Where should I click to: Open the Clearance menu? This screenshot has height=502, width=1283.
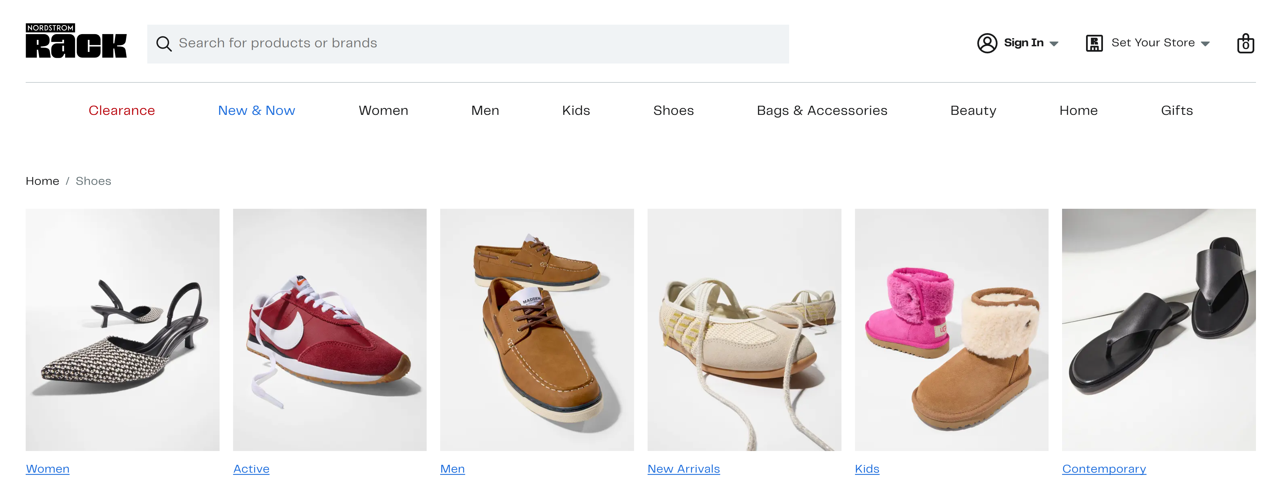tap(122, 110)
